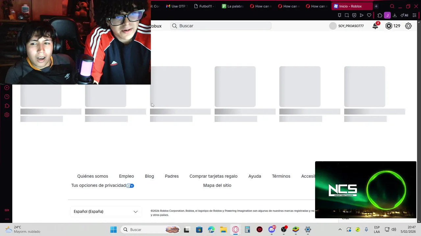The width and height of the screenshot is (421, 236).
Task: Toggle the privacy options check-and-X icon
Action: pos(130,186)
